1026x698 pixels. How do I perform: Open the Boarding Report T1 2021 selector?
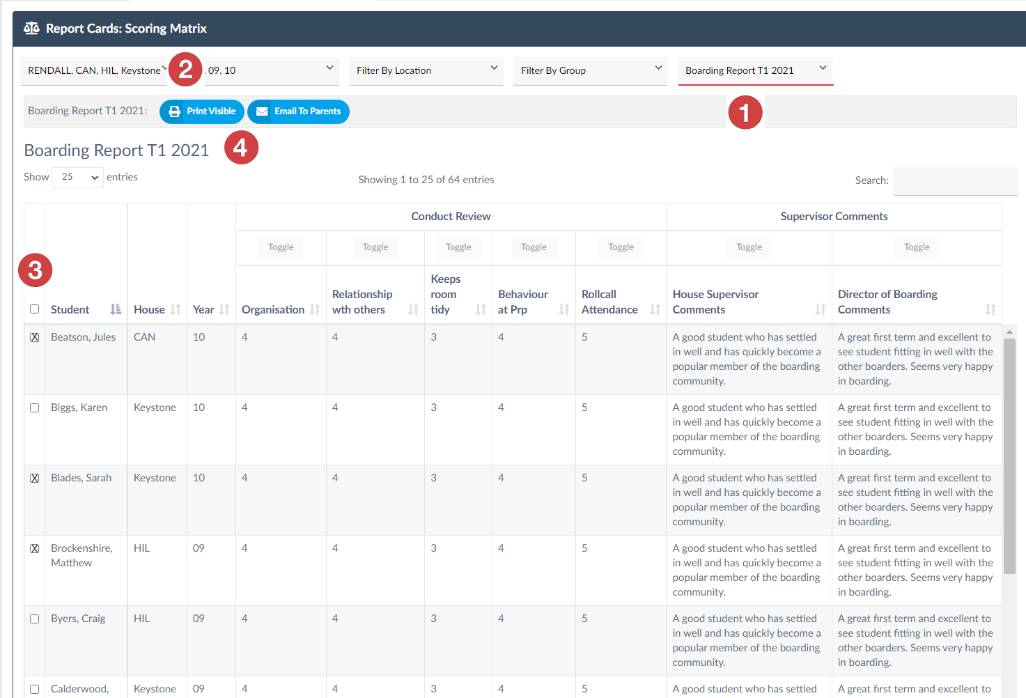[x=755, y=70]
